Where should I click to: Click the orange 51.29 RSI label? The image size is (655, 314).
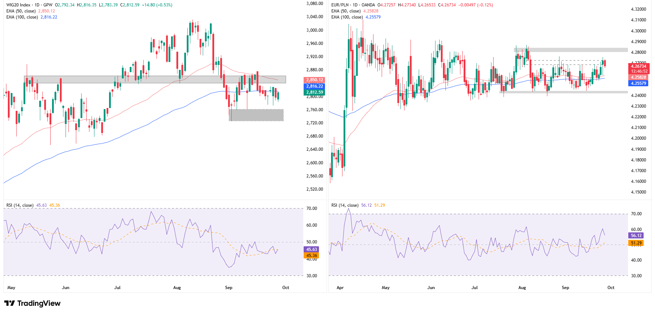pyautogui.click(x=636, y=243)
